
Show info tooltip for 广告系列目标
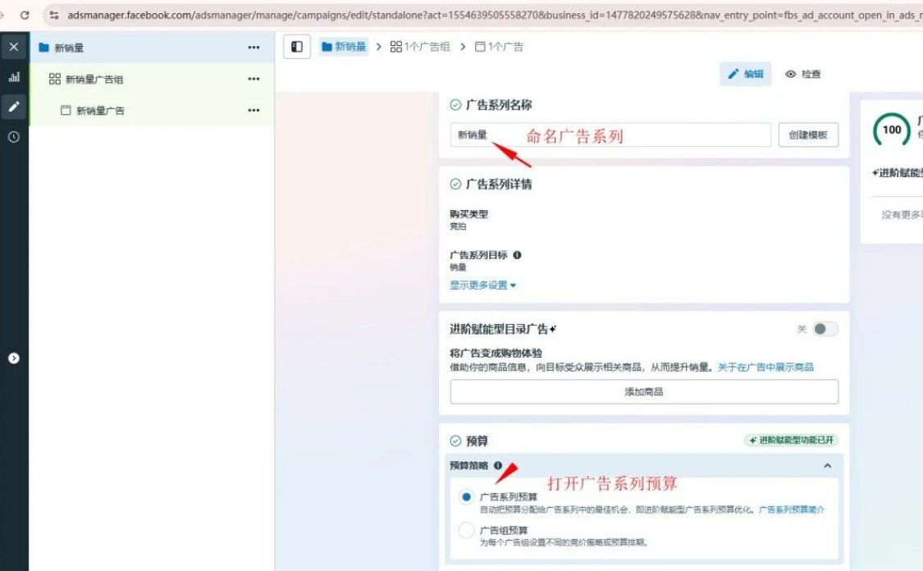517,255
